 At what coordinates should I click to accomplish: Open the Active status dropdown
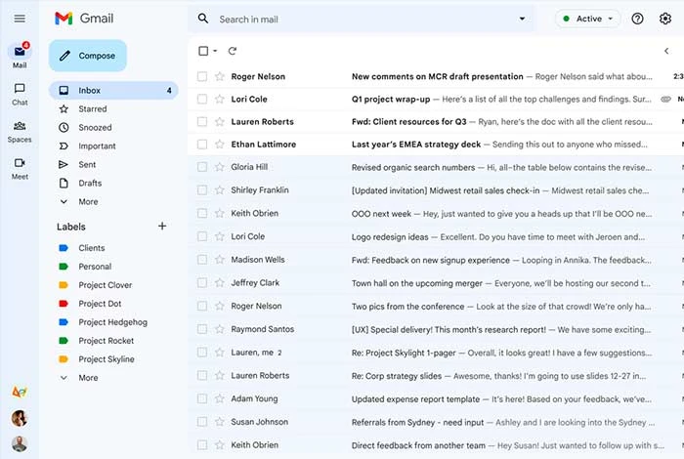[587, 19]
